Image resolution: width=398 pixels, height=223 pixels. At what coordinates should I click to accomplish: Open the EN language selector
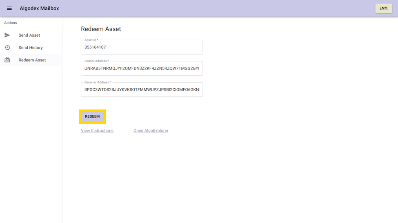(x=383, y=8)
